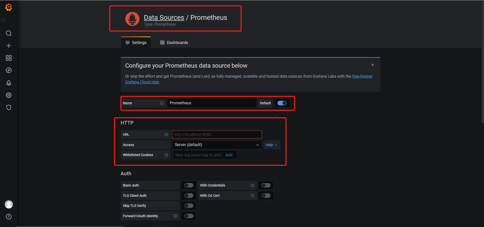Click the Grafana logo icon
This screenshot has height=227, width=484.
pos(9,7)
